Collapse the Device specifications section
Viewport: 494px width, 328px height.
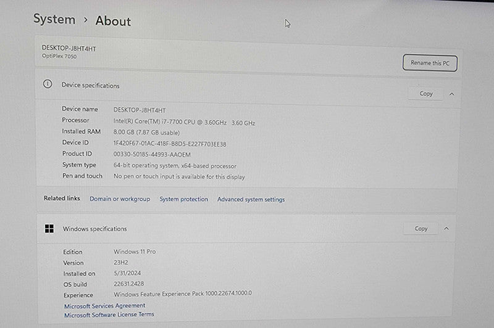tap(452, 94)
